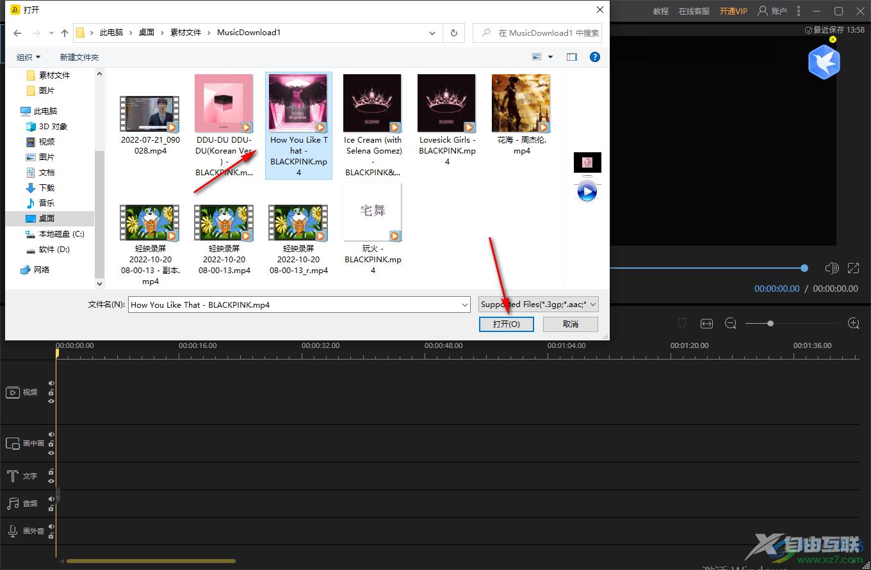Click the play button in preview pane
This screenshot has height=570, width=871.
[x=587, y=191]
